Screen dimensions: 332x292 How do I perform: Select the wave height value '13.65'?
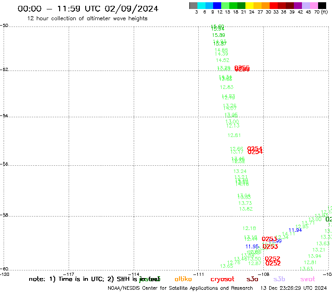click(227, 266)
